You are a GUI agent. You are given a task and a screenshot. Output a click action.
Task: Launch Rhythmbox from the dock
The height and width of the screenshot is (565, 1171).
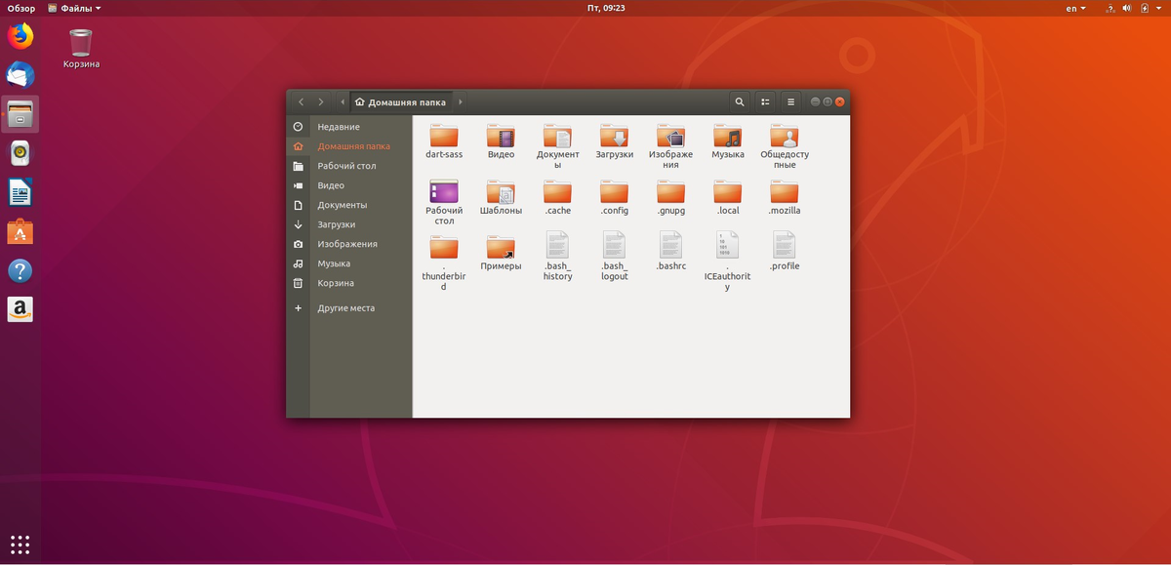20,153
